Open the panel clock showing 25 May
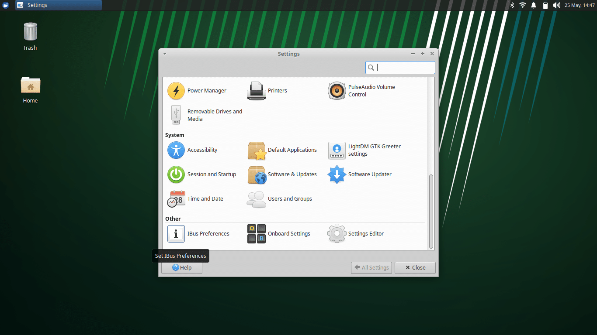Viewport: 597px width, 335px height. tap(580, 5)
